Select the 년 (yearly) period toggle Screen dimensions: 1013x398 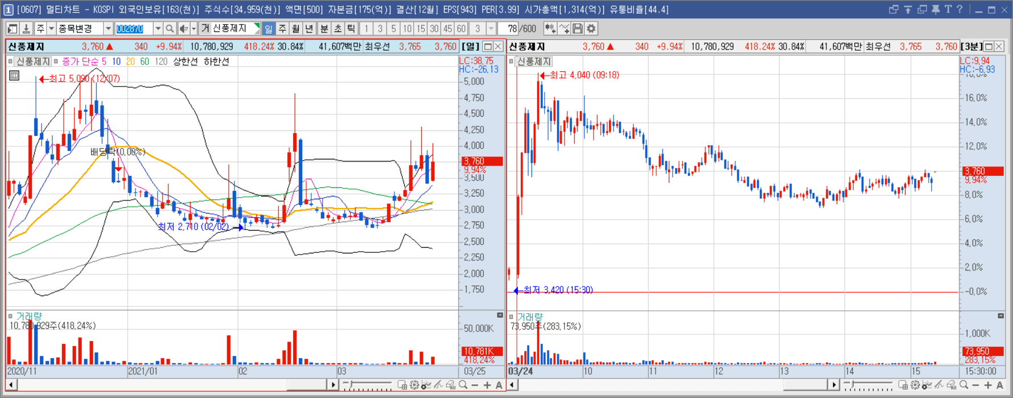tap(310, 28)
